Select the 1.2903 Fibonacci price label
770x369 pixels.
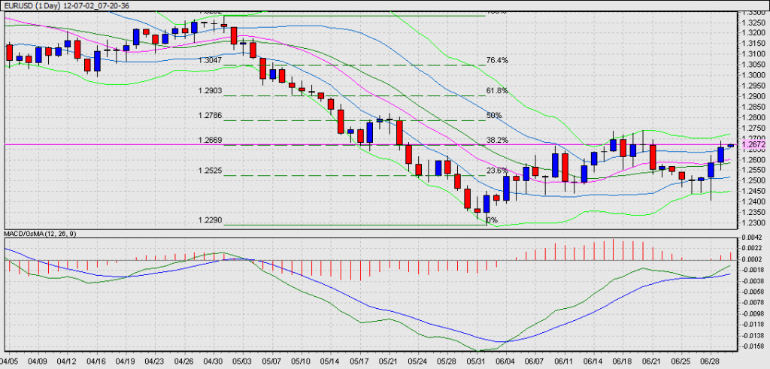(211, 91)
